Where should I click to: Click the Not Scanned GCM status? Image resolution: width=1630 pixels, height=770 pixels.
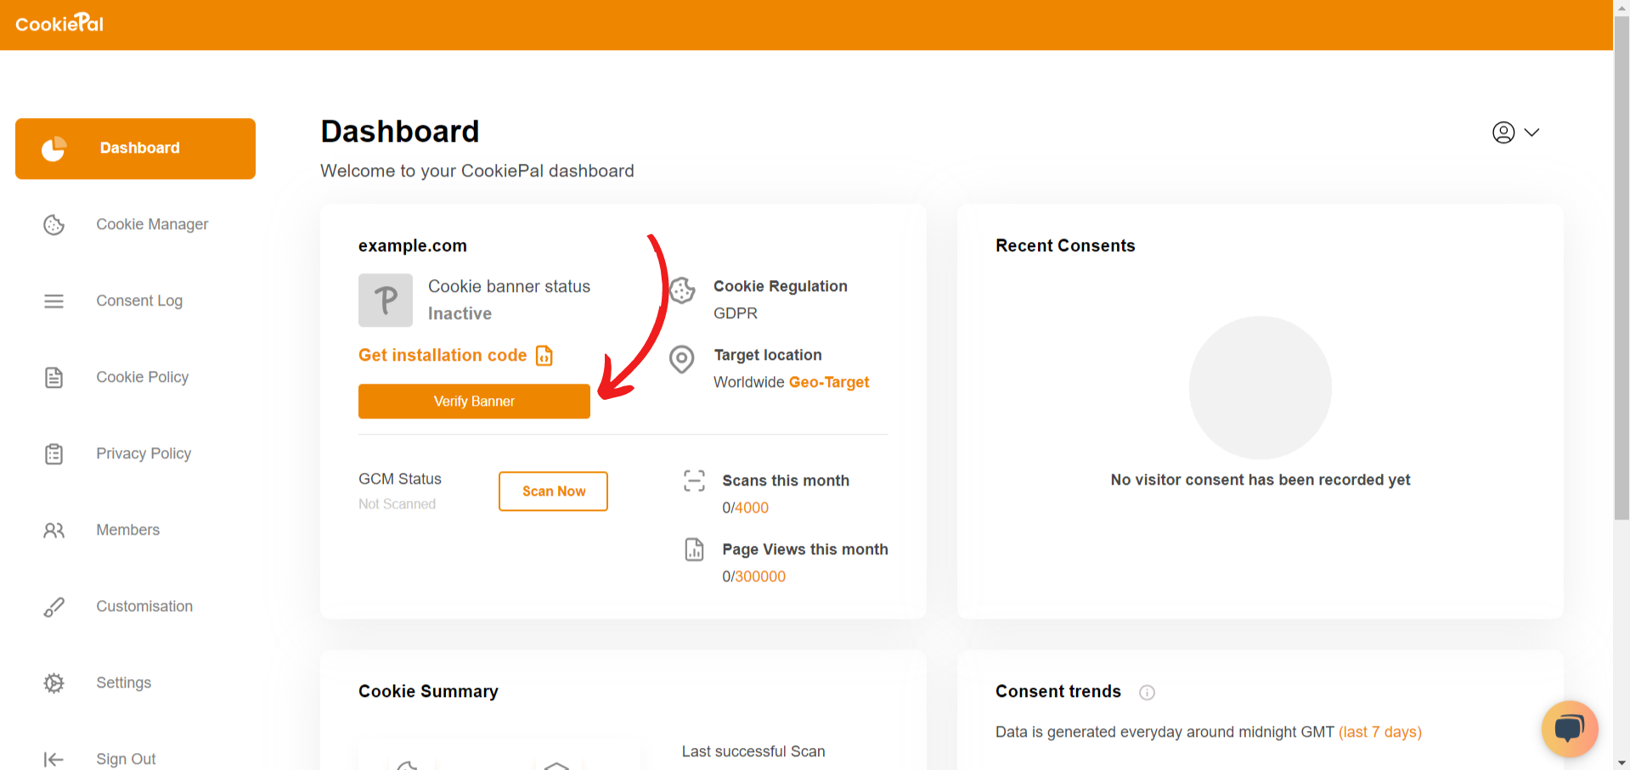pyautogui.click(x=397, y=504)
